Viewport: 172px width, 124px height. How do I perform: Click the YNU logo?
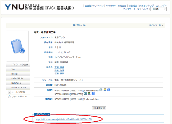(15, 7)
